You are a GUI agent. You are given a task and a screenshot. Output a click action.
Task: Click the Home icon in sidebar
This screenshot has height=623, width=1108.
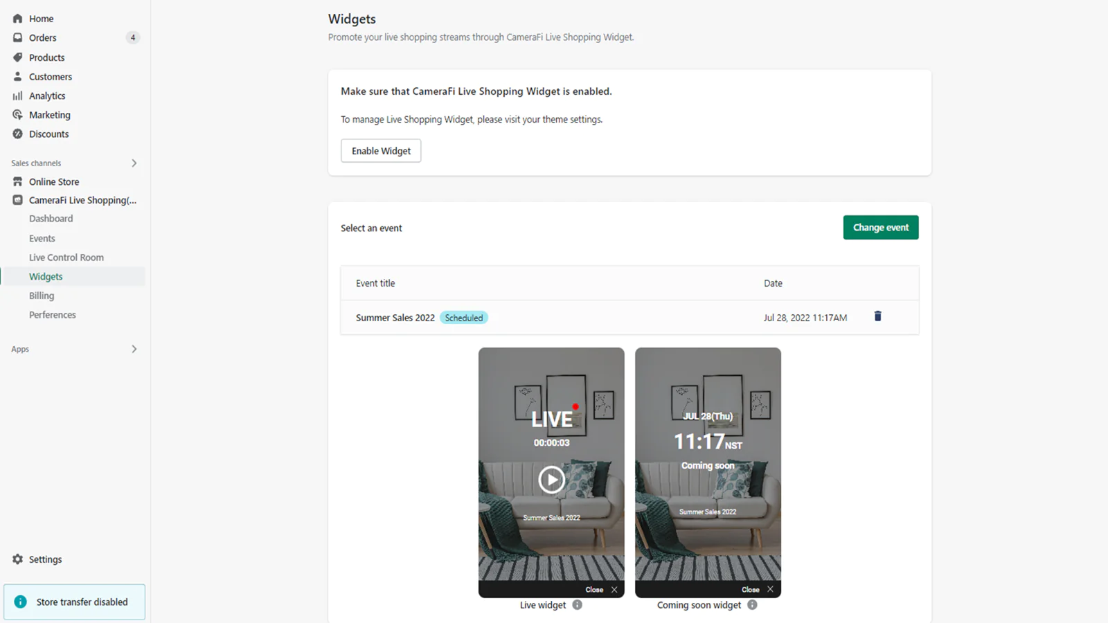(x=18, y=19)
